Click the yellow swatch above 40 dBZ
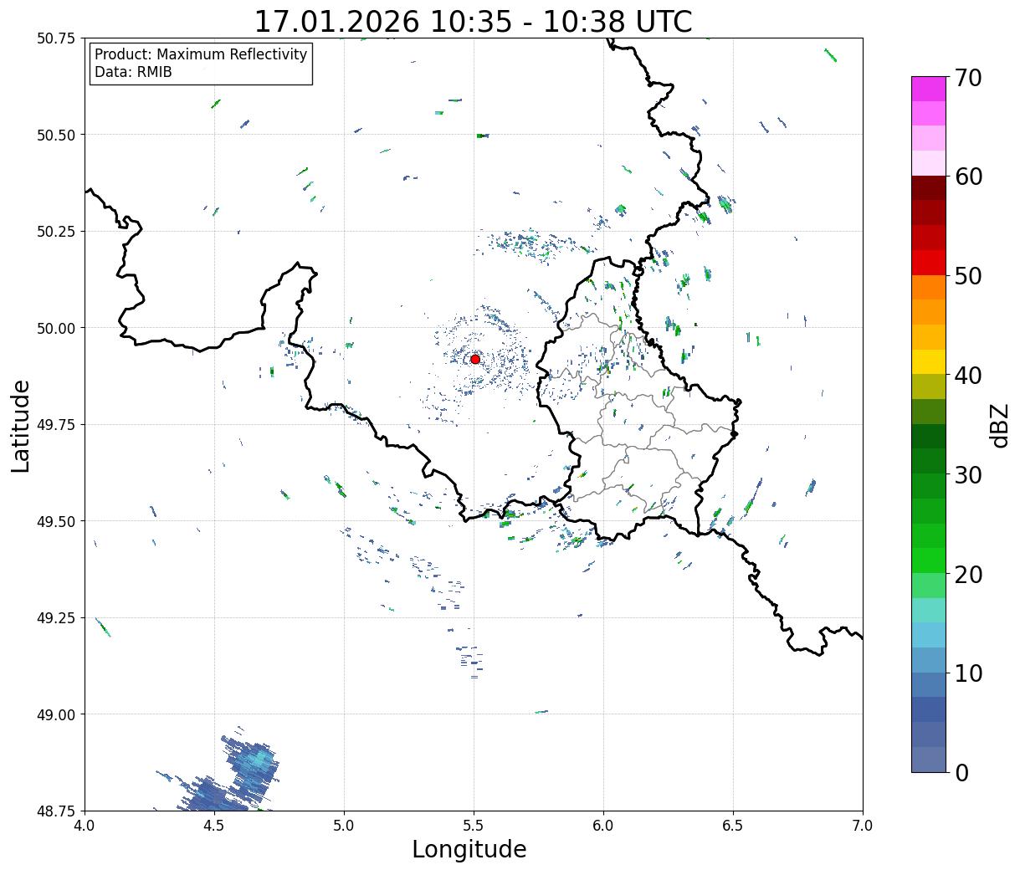1020x870 pixels. [x=929, y=362]
